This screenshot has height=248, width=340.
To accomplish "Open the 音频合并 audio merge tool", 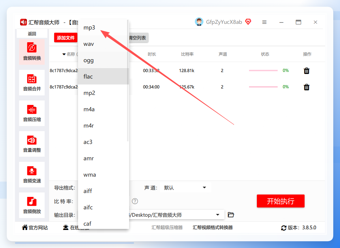I will pos(32,82).
